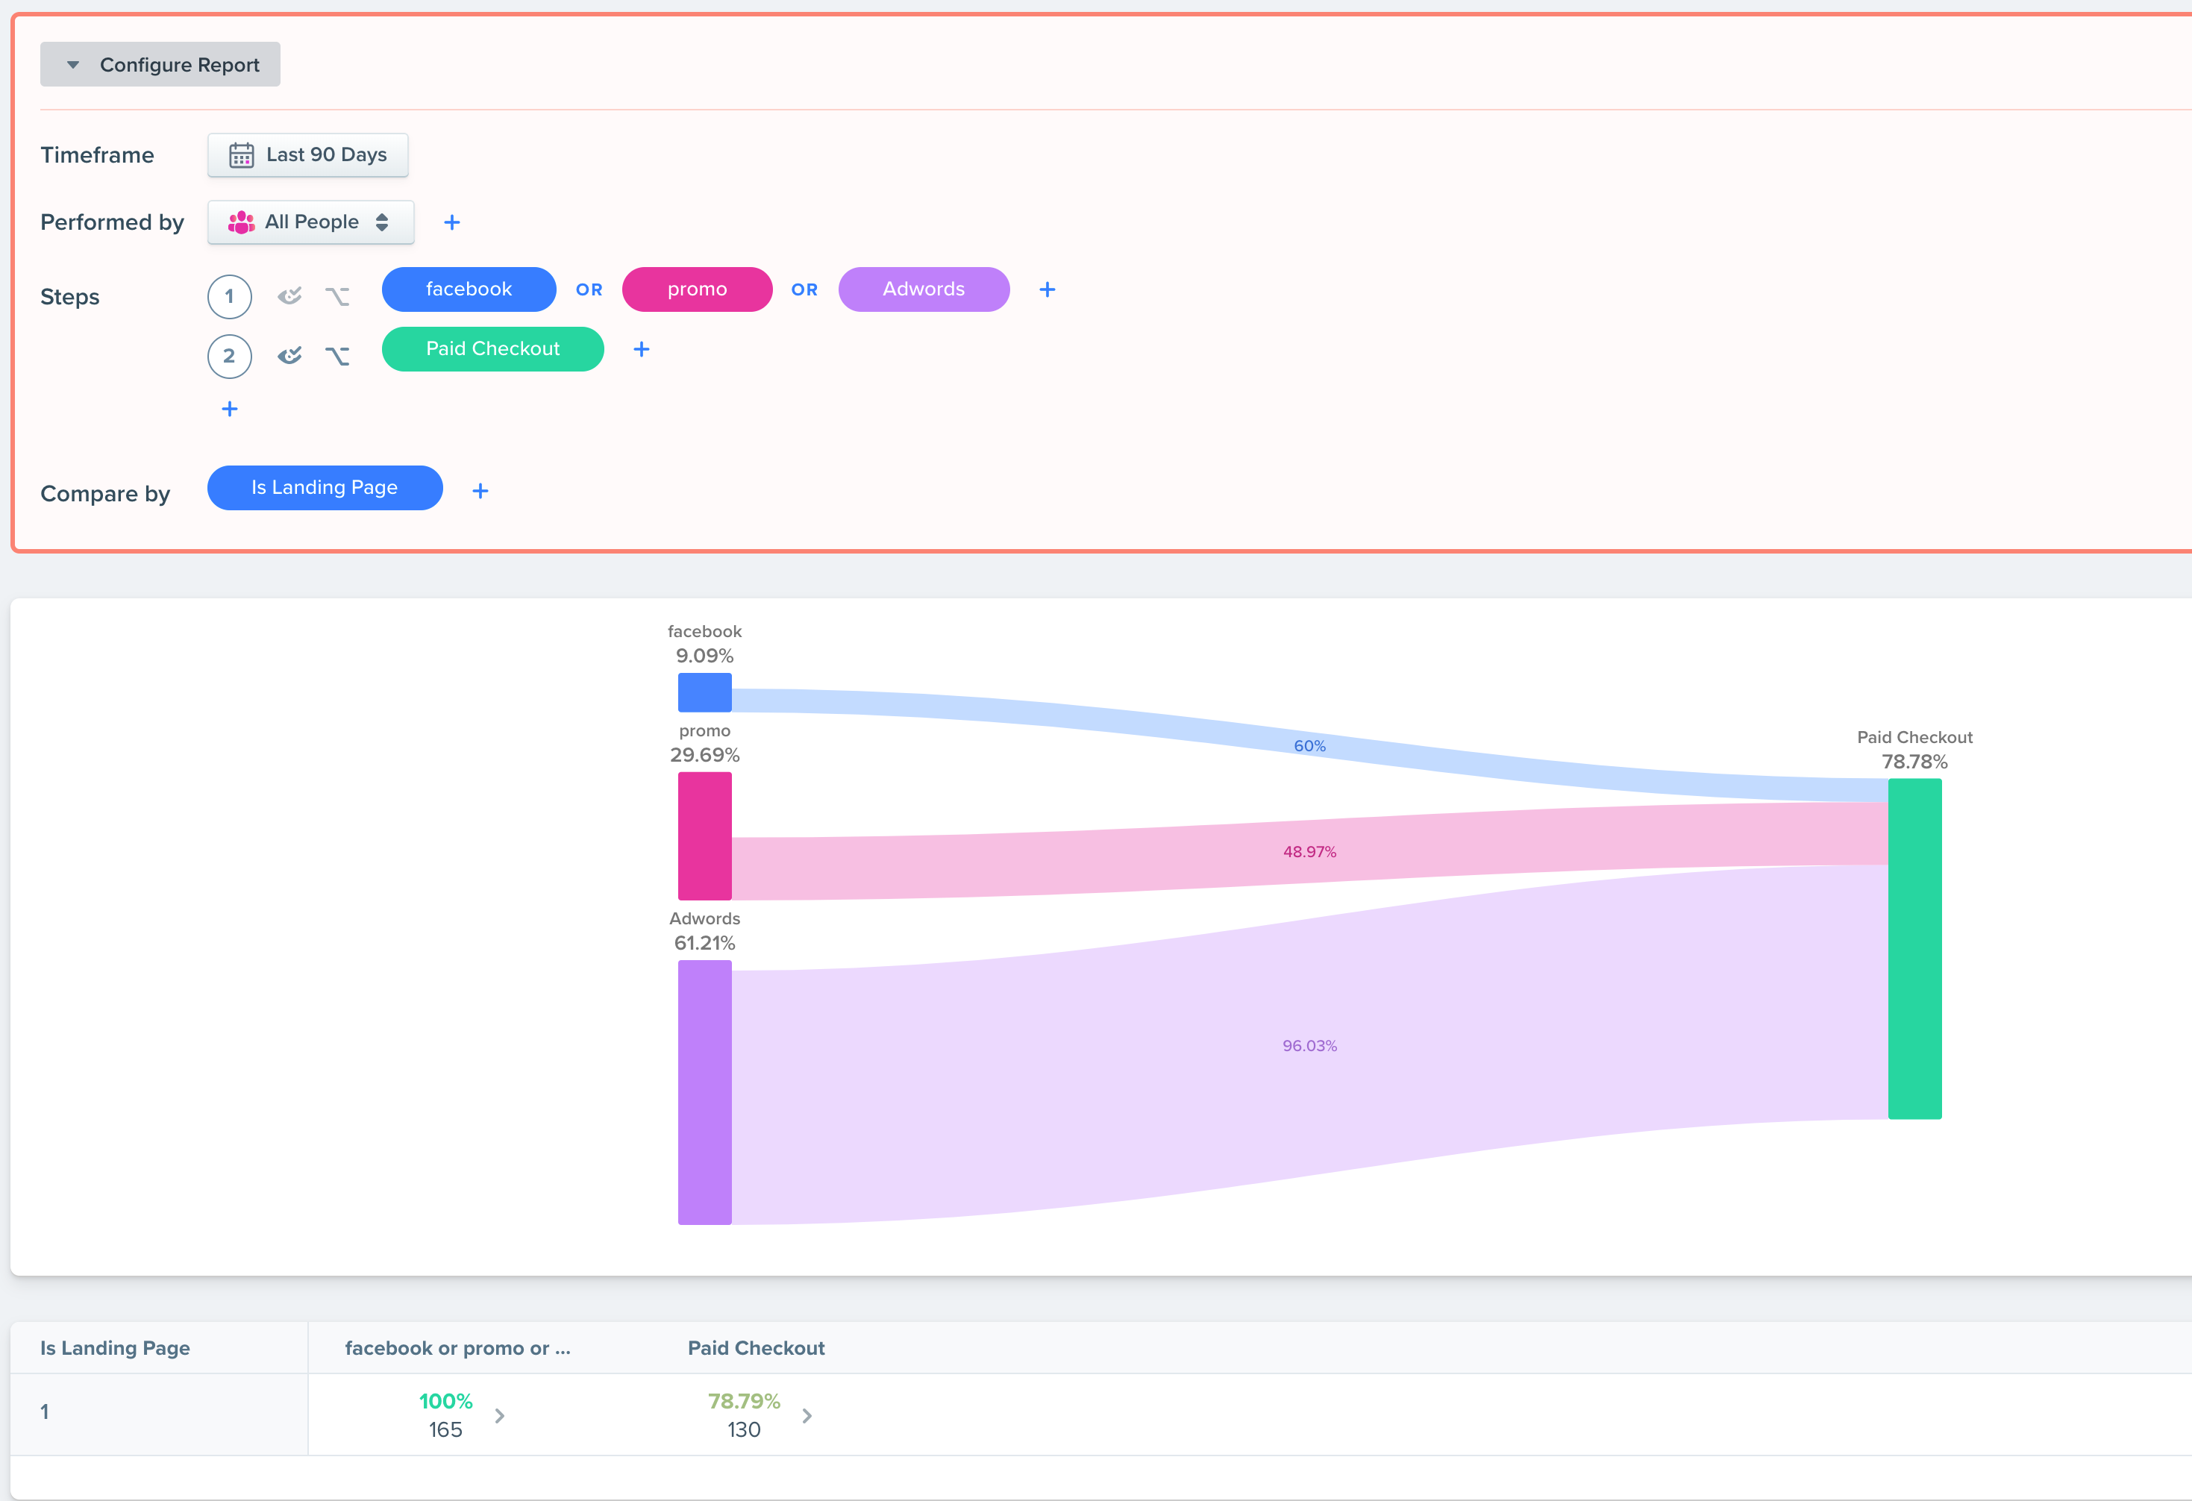Screen dimensions: 2192x1501
Task: Expand the 130 Paid Checkout chevron
Action: (807, 1415)
